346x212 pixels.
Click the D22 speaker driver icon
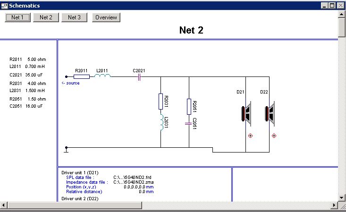pyautogui.click(x=270, y=113)
